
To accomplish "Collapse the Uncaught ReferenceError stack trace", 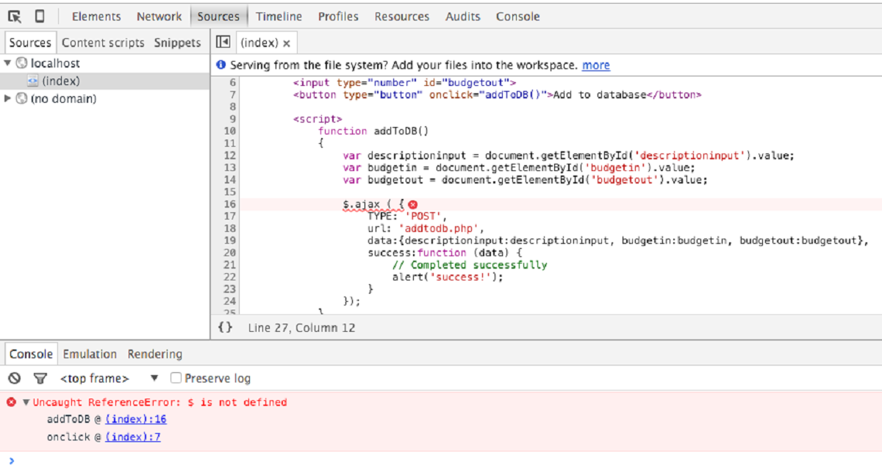I will click(26, 402).
